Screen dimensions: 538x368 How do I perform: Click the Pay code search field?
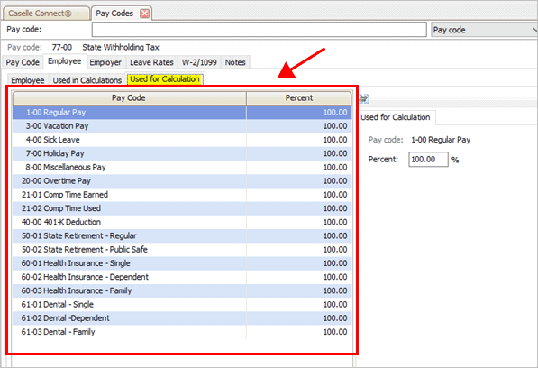click(259, 30)
